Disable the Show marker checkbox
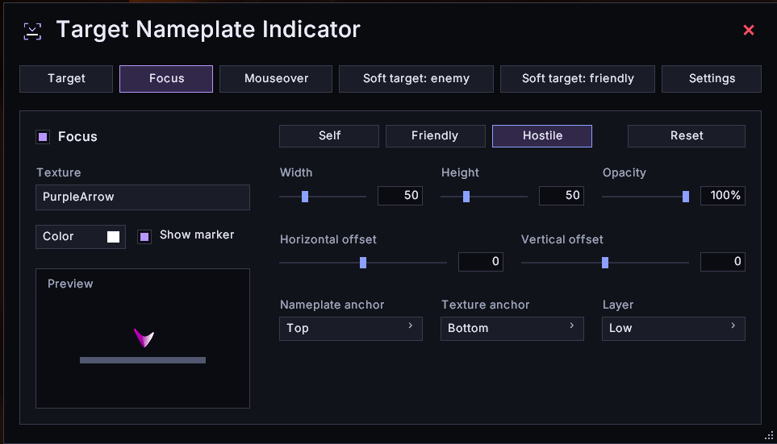The height and width of the screenshot is (444, 777). (x=144, y=237)
